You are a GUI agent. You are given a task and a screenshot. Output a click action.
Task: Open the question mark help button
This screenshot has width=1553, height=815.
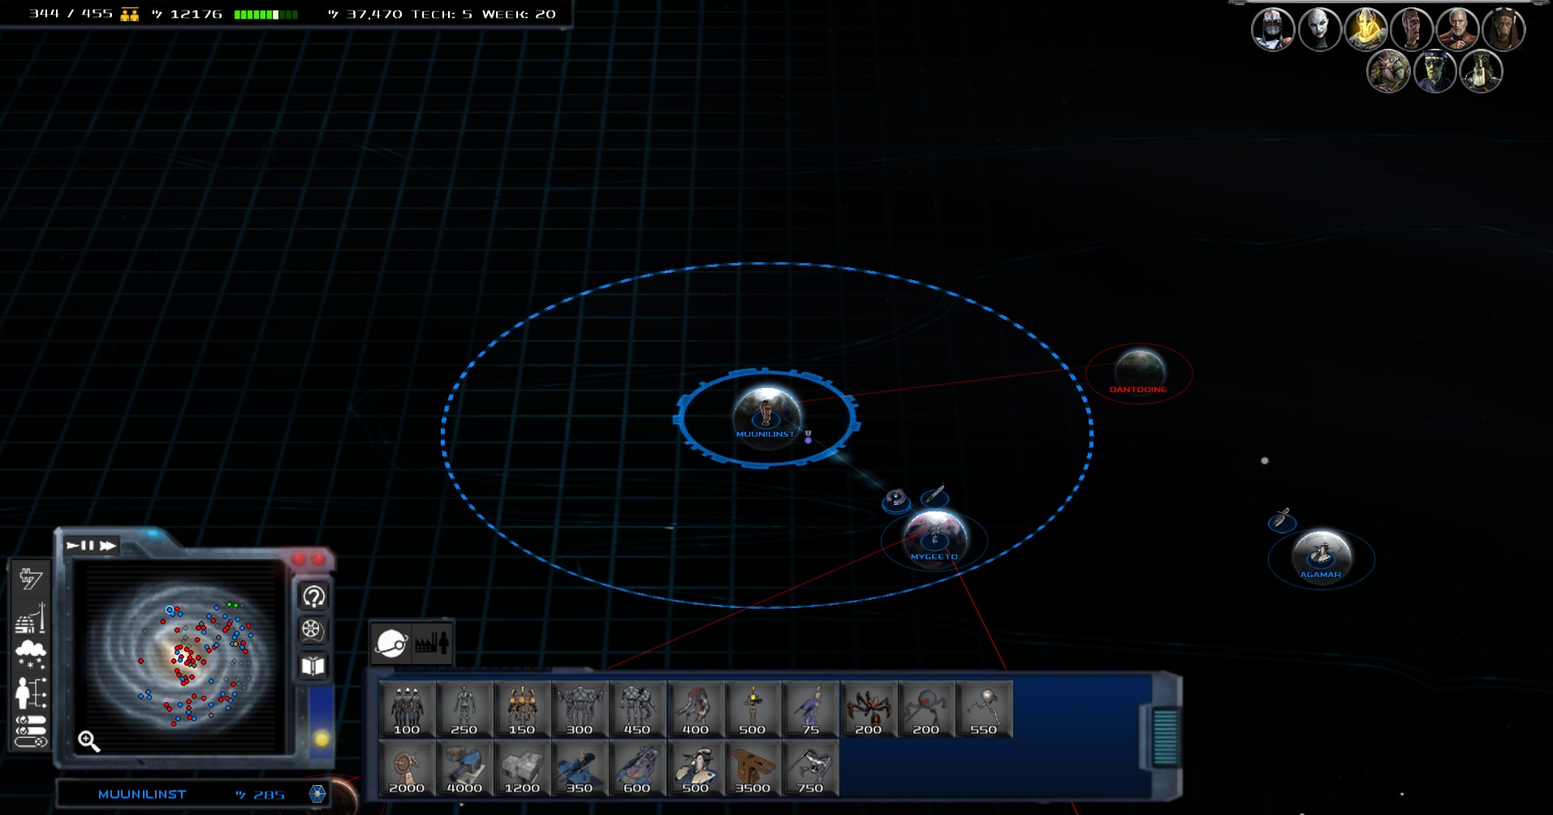coord(313,597)
